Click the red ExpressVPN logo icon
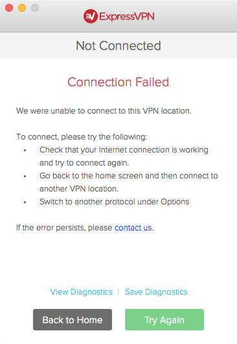 point(91,16)
